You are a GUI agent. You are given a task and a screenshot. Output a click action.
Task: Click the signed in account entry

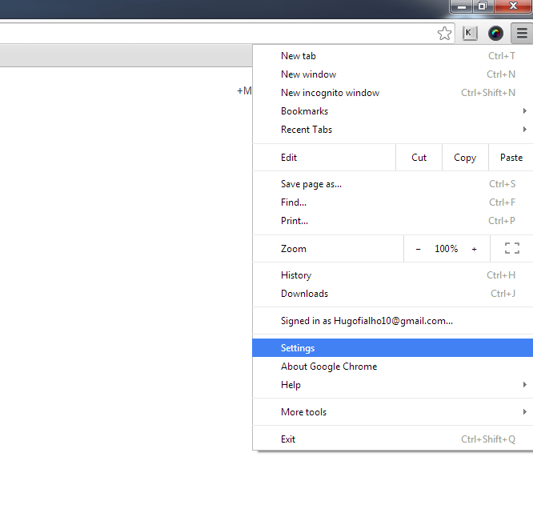pyautogui.click(x=367, y=321)
